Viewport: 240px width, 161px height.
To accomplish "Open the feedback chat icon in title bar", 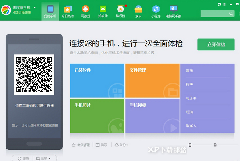I will [219, 4].
